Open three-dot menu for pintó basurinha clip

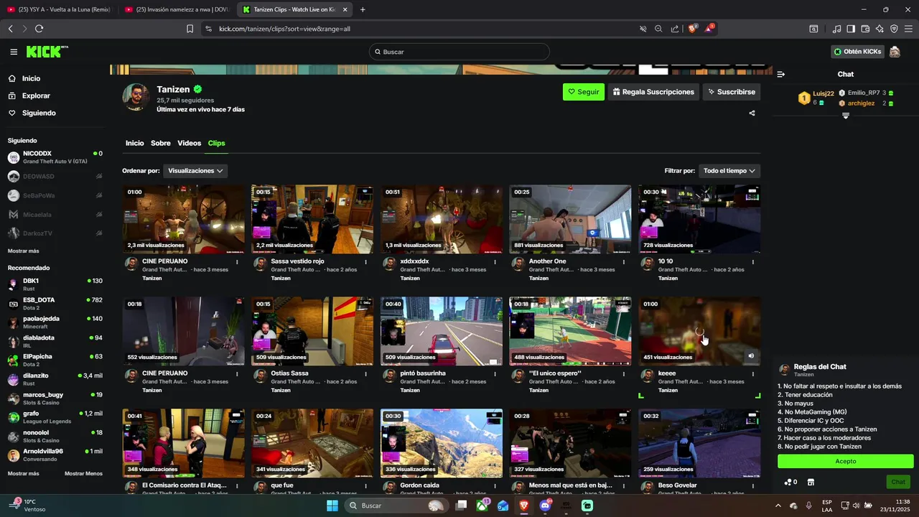pyautogui.click(x=495, y=374)
